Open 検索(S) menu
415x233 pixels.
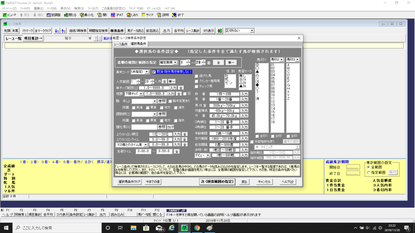(x=79, y=8)
